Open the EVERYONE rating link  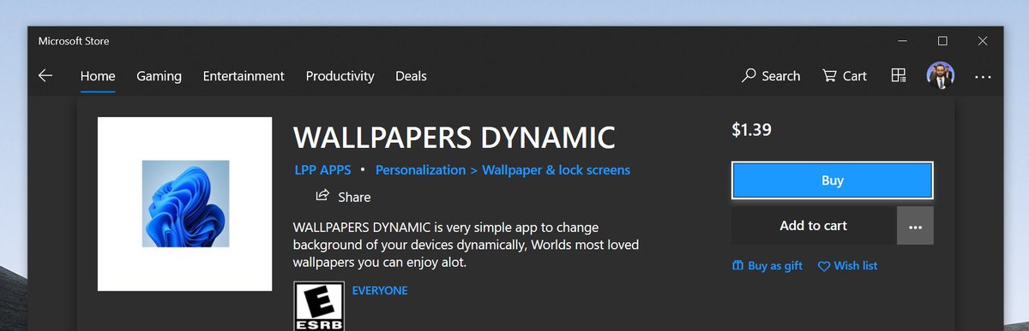tap(380, 291)
